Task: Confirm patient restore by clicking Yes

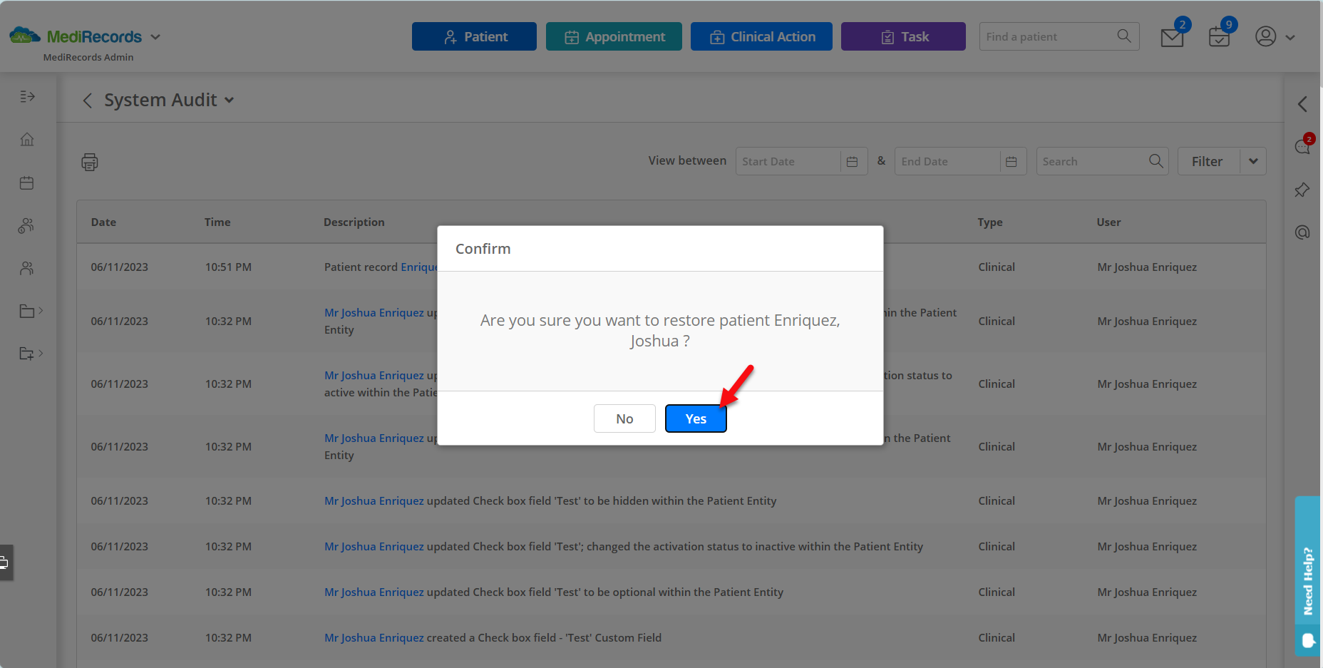Action: [x=695, y=418]
